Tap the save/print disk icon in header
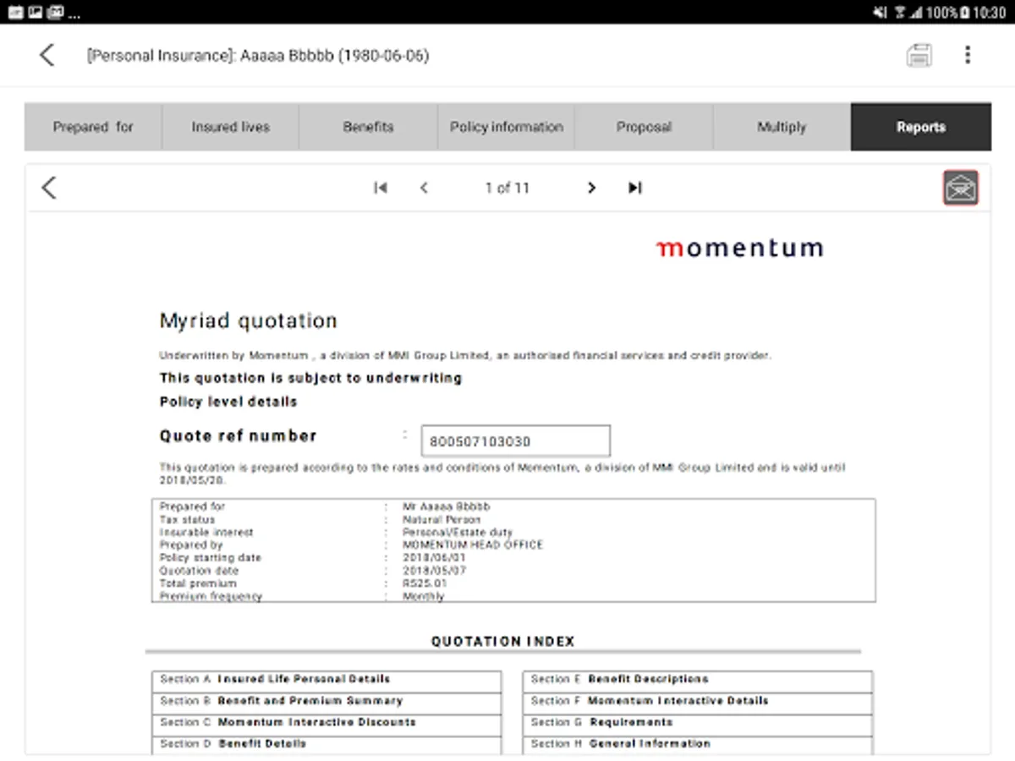1015x761 pixels. [x=919, y=56]
